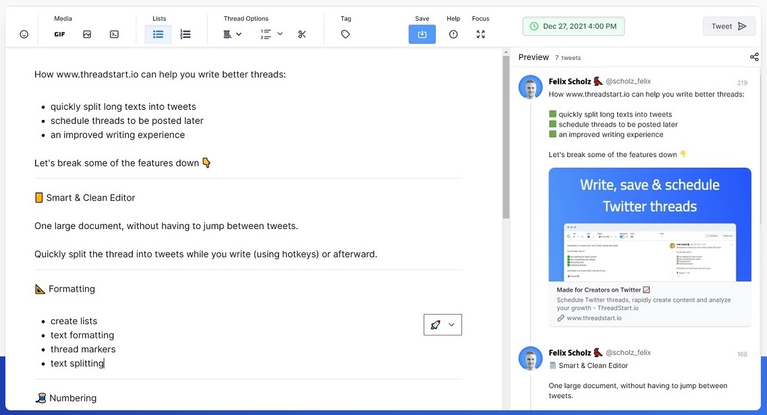Open schedule date Dec 27, 2021 4:00 PM
767x415 pixels.
point(573,26)
